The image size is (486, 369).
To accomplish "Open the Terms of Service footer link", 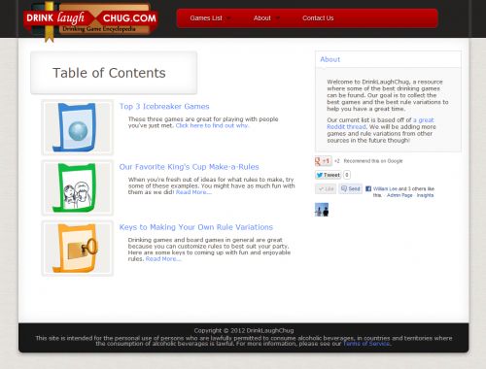I will pos(366,344).
